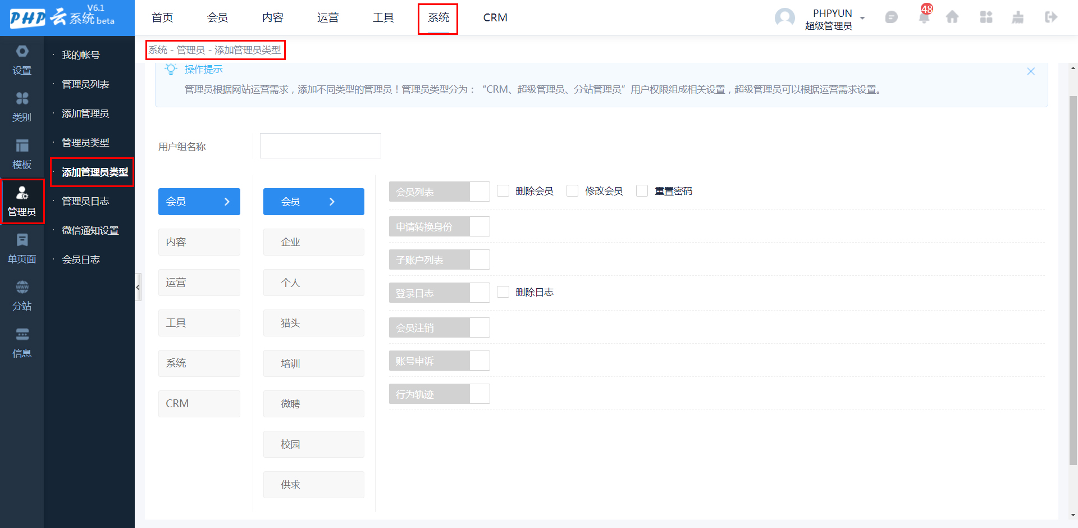
Task: Open the 模板 sidebar section
Action: coord(22,154)
